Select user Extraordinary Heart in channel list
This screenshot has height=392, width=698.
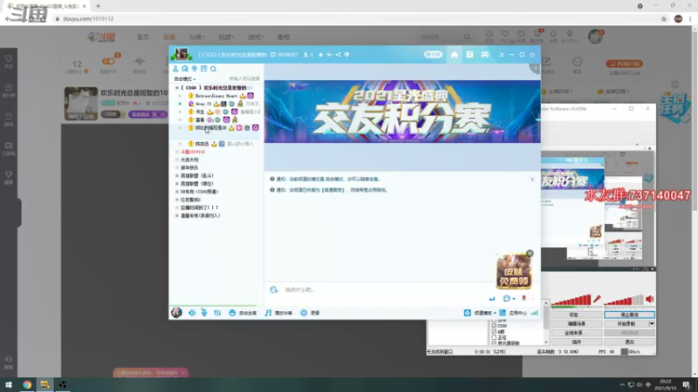tap(216, 96)
